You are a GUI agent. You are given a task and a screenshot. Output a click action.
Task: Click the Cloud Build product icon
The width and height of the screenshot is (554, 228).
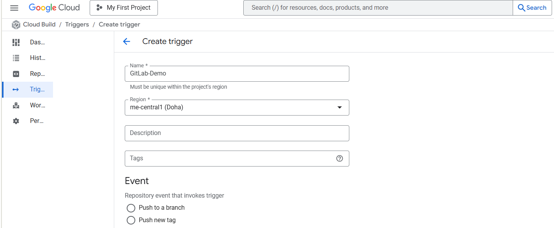[16, 25]
